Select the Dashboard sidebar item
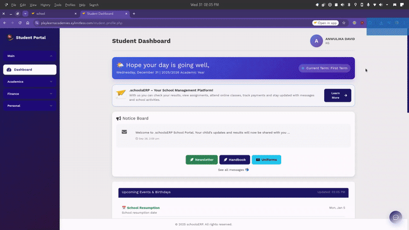409x230 pixels. coord(30,70)
